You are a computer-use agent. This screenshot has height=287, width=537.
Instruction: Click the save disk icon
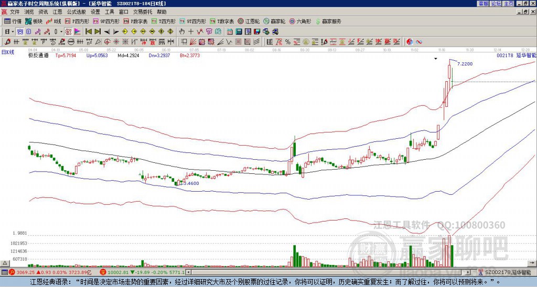(x=257, y=31)
